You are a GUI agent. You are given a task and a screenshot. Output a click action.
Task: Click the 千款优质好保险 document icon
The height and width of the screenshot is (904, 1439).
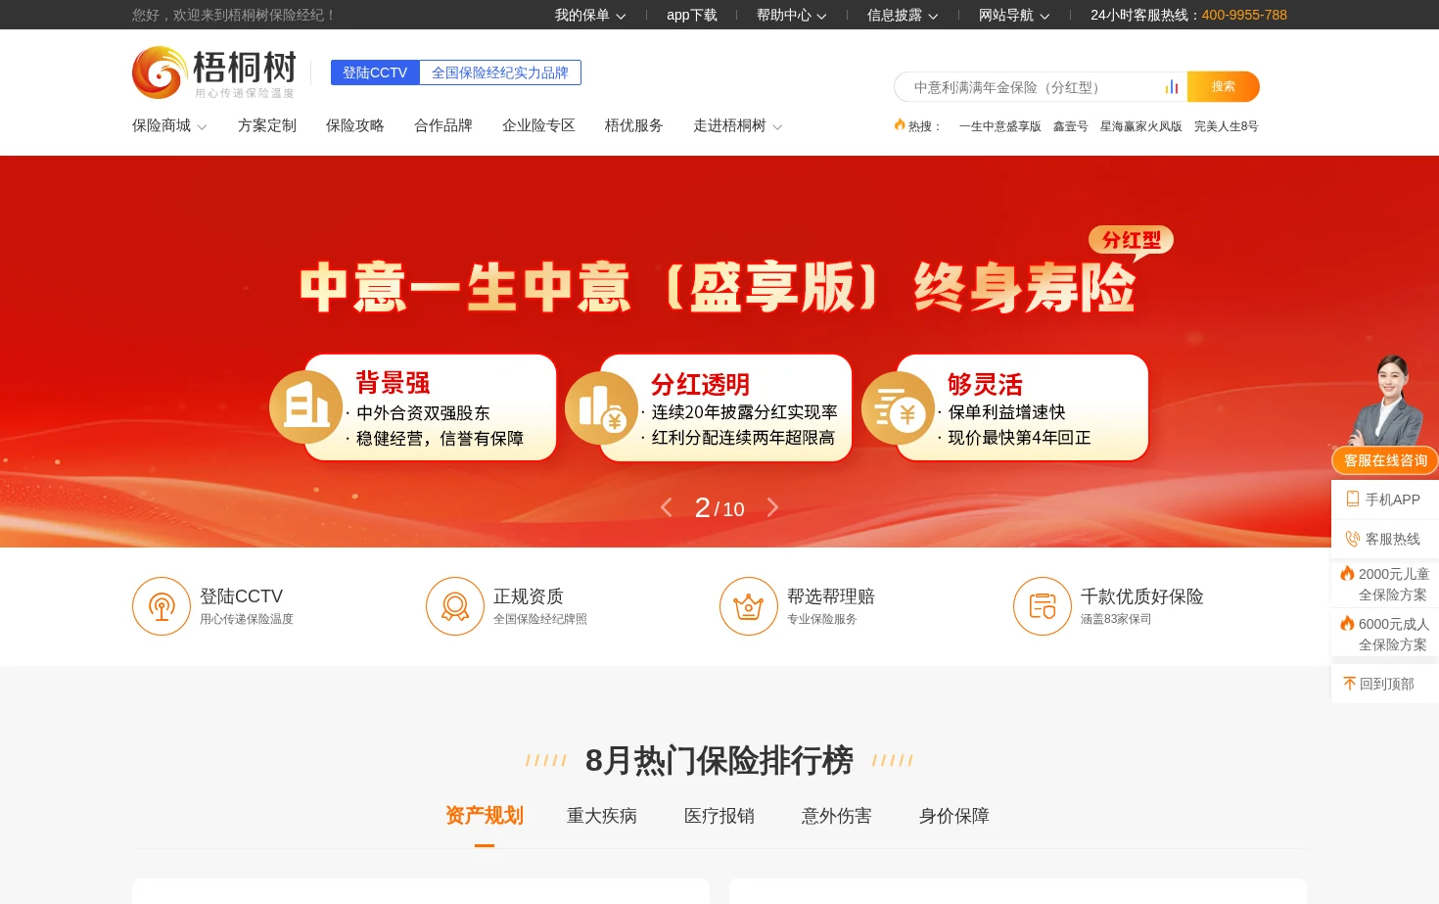click(x=1043, y=606)
